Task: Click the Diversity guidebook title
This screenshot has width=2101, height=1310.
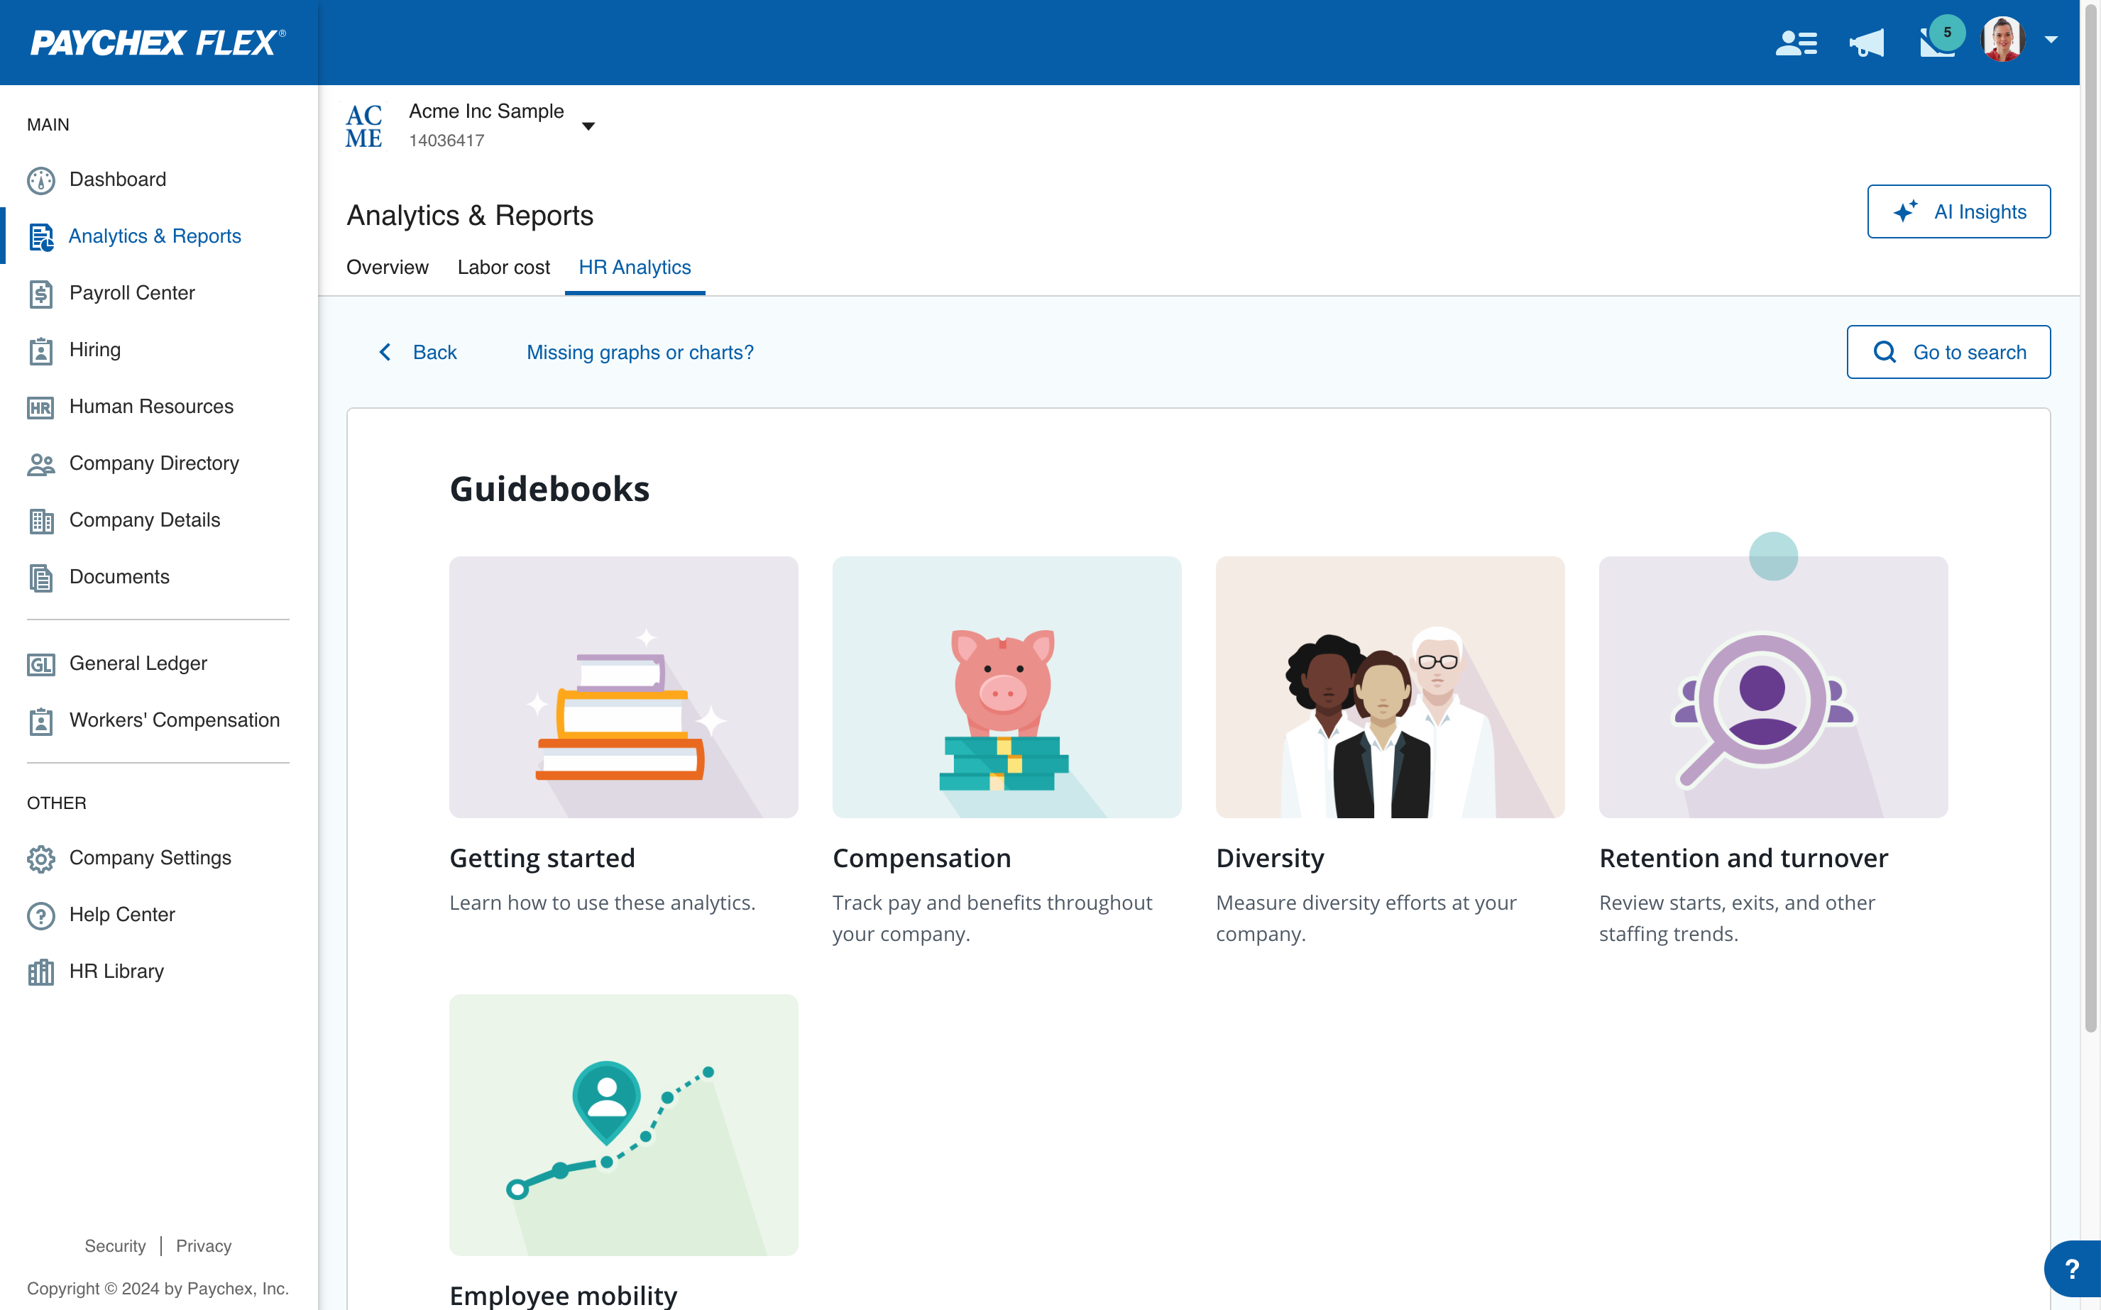Action: point(1270,858)
